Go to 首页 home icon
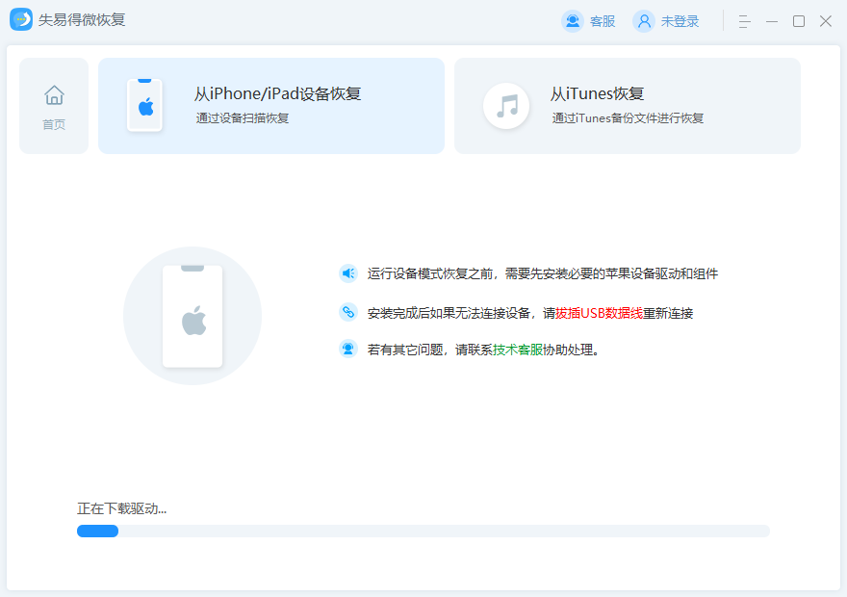This screenshot has height=597, width=847. coord(54,95)
